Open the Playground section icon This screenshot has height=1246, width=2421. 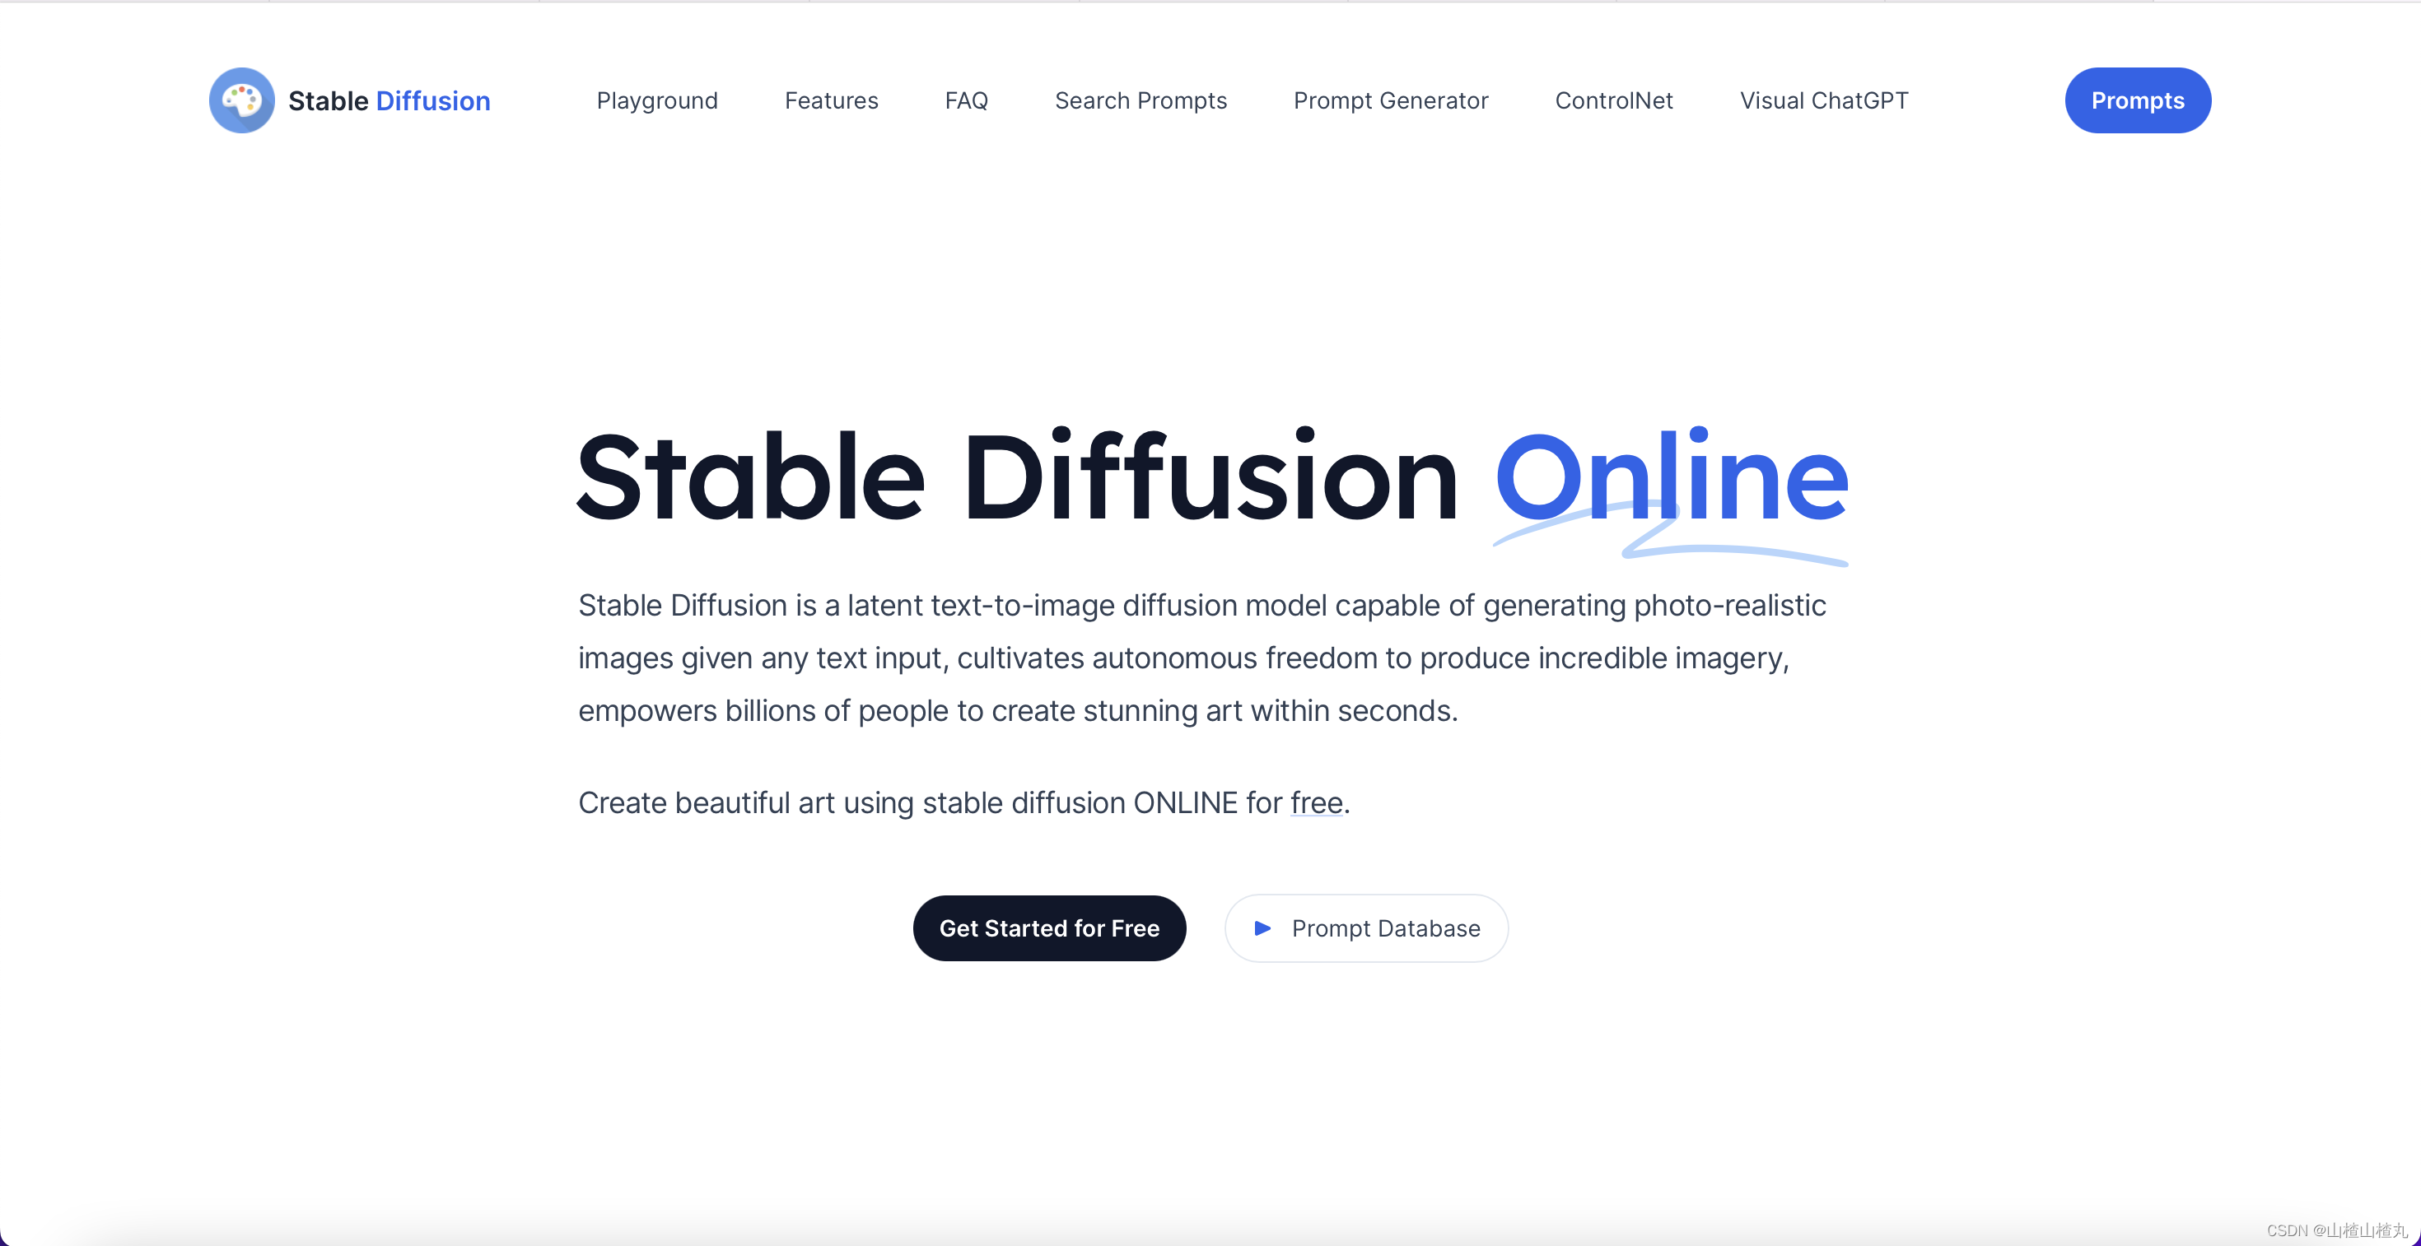tap(656, 99)
